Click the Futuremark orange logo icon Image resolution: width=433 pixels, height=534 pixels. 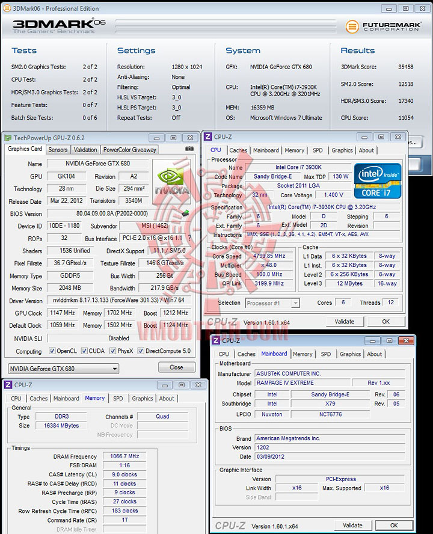[352, 26]
